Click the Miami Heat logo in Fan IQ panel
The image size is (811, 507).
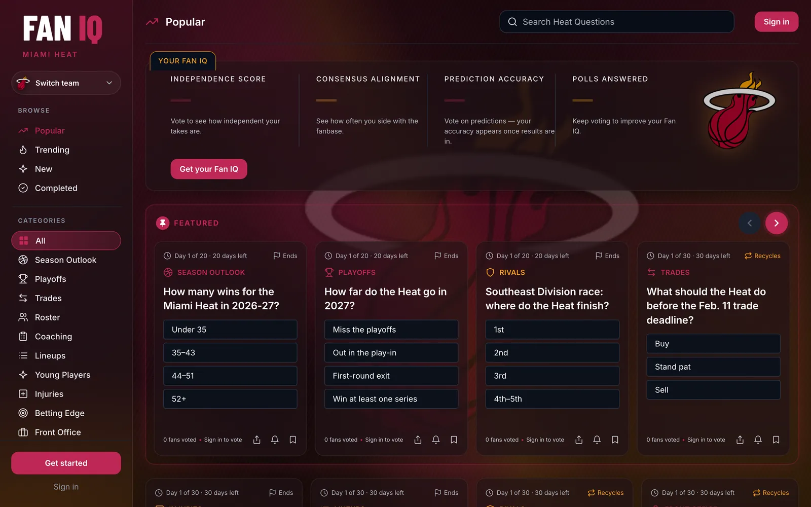[739, 110]
